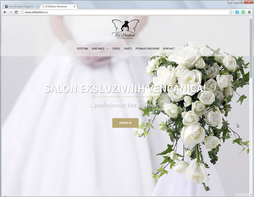Open the CIPELE menu item
Viewport: 254px width, 197px height.
tap(116, 49)
